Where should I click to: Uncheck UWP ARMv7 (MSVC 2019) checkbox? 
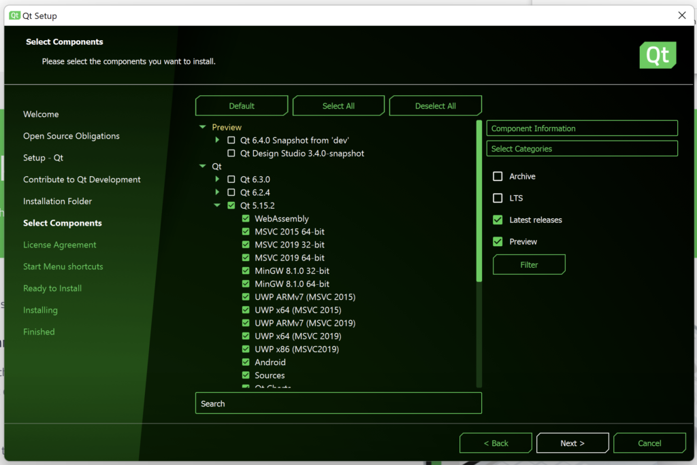coord(246,323)
